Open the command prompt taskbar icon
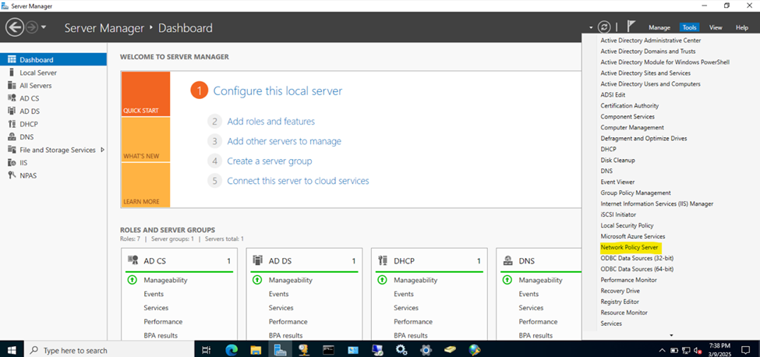Viewport: 760px width, 357px height. coord(329,350)
